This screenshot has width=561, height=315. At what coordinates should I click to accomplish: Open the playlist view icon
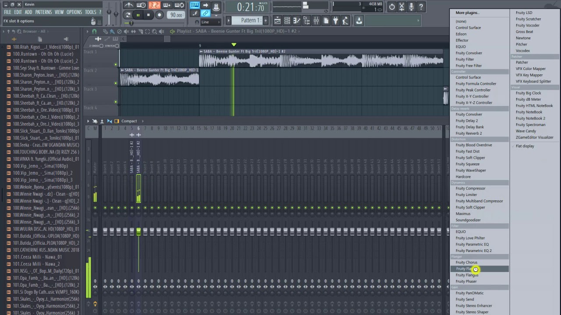[x=277, y=21]
